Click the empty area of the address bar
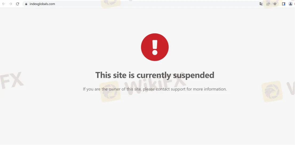 (x=156, y=4)
